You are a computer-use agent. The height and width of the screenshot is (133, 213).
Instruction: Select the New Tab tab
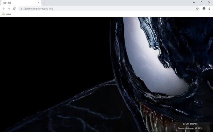click(21, 3)
